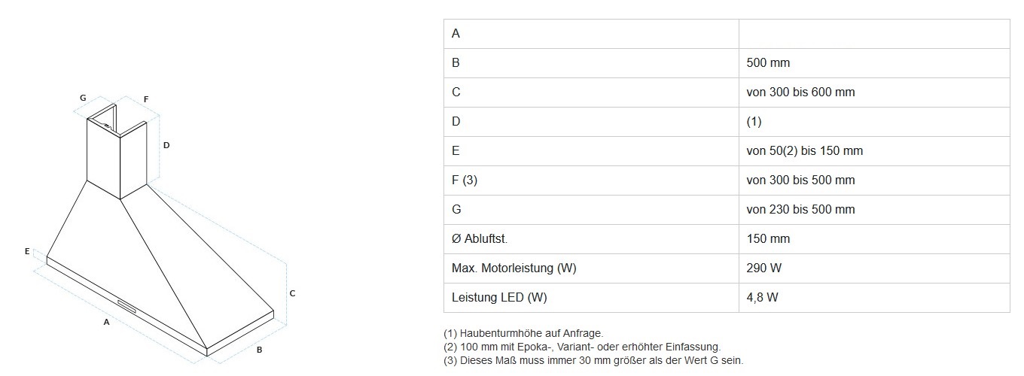Click dimension label B in the hood diagram
1024x376 pixels.
pos(258,350)
